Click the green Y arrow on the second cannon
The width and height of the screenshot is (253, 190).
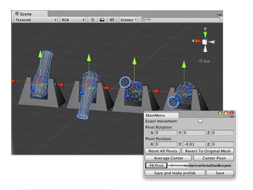pos(89,58)
